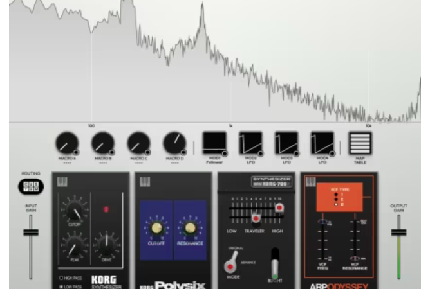Click keyboard icon on ARP Odyssey panel
Viewport: 430px width, 289px height.
pyautogui.click(x=311, y=182)
